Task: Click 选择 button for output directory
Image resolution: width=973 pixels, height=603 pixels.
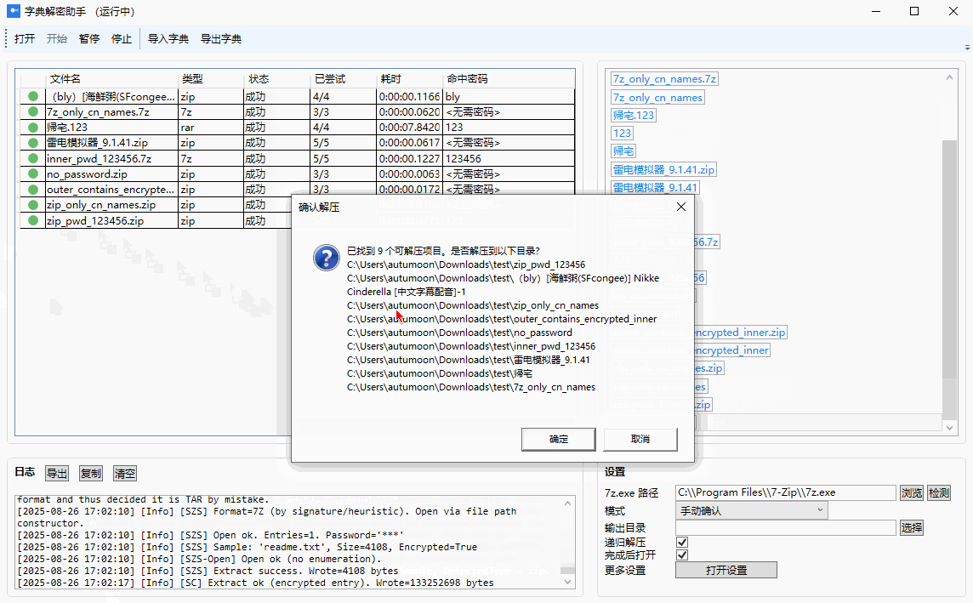Action: 912,528
